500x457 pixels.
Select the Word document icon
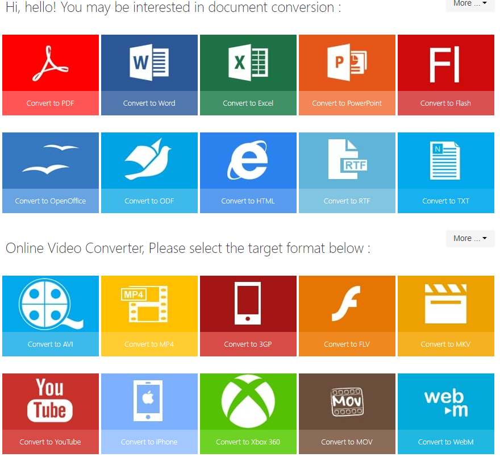tap(149, 63)
